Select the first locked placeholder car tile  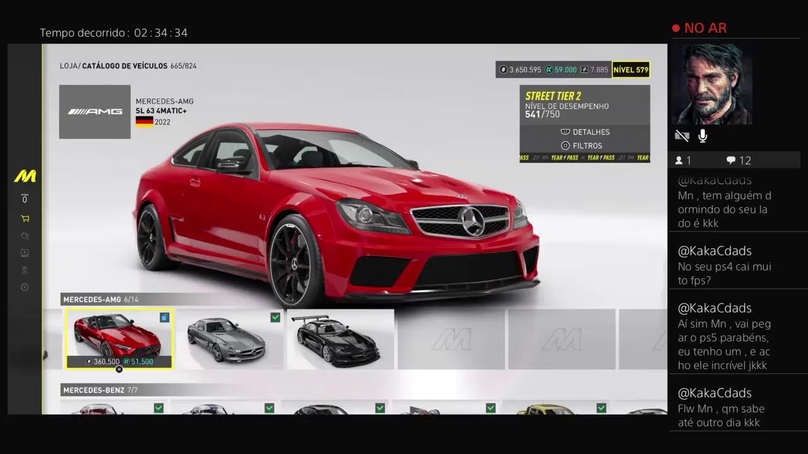point(451,339)
